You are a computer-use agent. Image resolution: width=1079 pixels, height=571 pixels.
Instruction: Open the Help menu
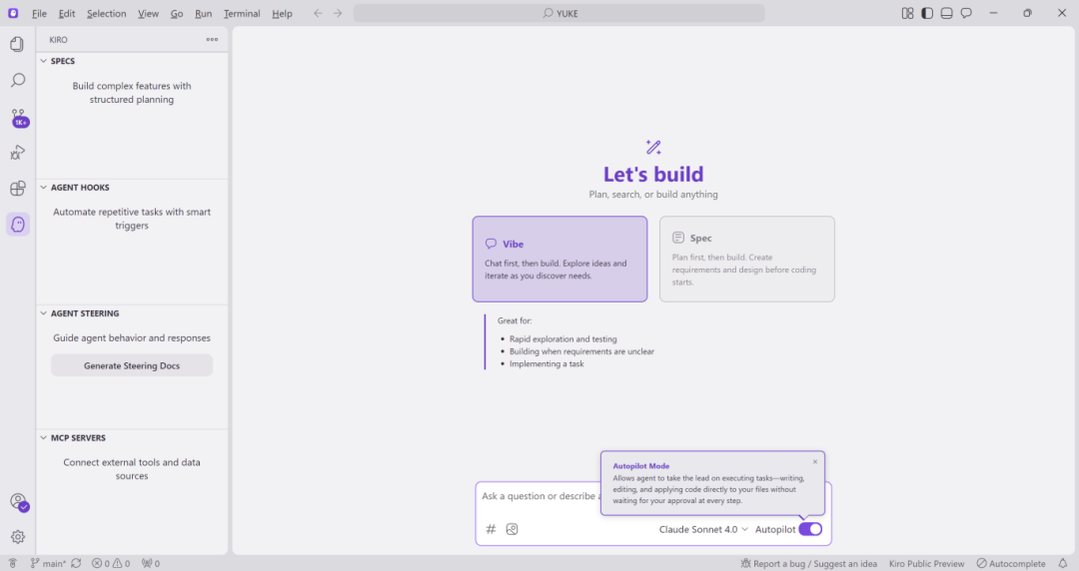[282, 13]
